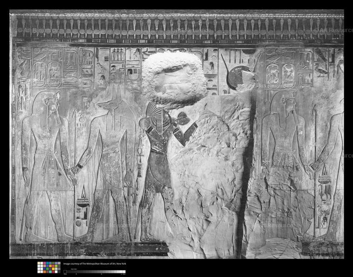This screenshot has width=353, height=277.
Task: Click the gray scale gradient bar
Action: point(95,272)
